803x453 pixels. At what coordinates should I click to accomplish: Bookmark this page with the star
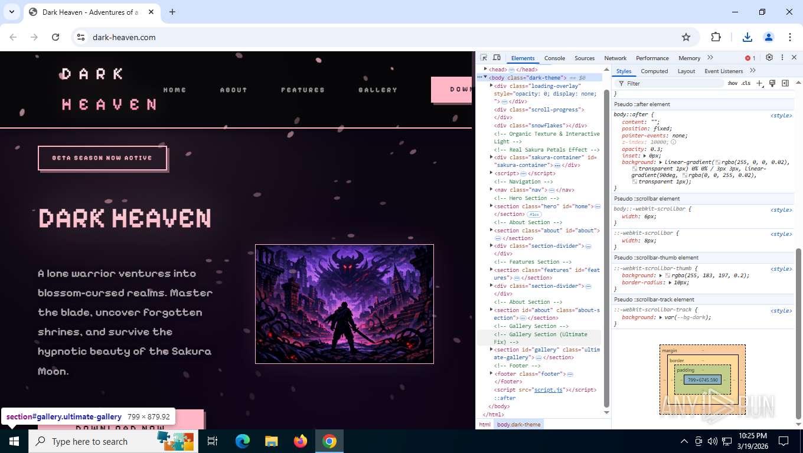(686, 37)
